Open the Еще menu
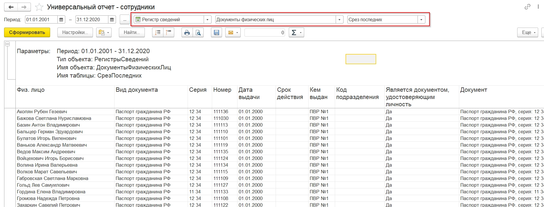Viewport: 544px width, 207px height. coord(527,33)
